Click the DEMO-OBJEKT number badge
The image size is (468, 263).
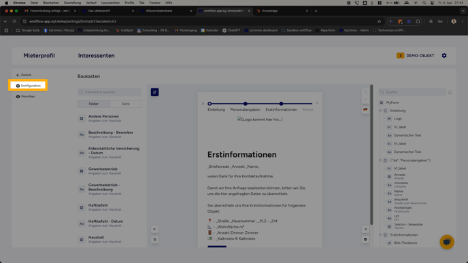click(400, 56)
